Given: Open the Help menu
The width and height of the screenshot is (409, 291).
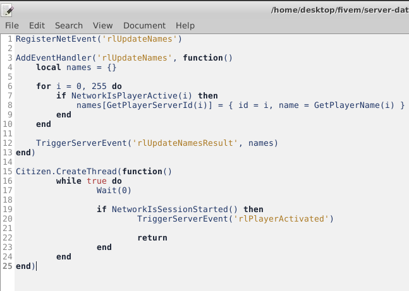Looking at the screenshot, I should coord(185,25).
